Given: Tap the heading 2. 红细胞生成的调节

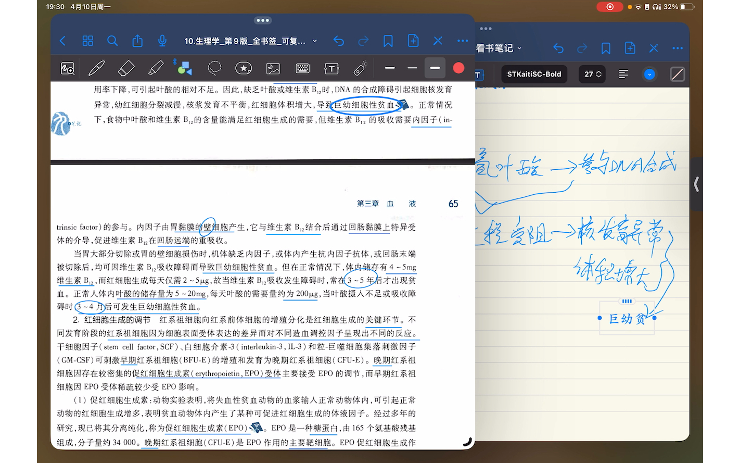Looking at the screenshot, I should point(111,320).
